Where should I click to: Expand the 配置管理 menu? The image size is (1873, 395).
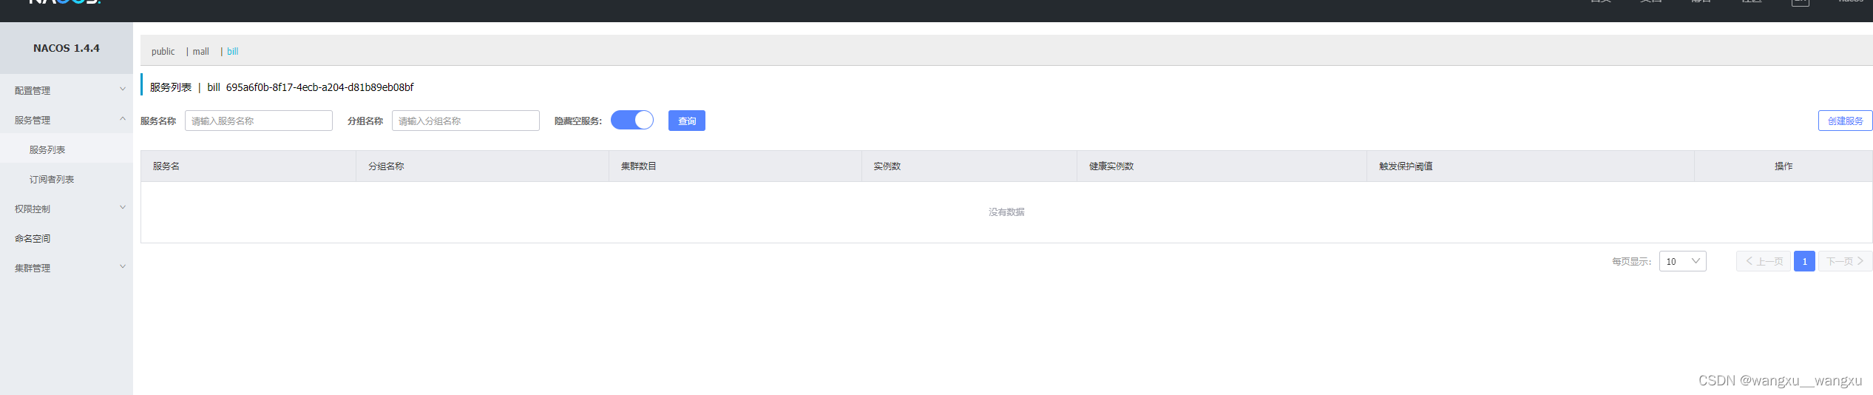[67, 90]
